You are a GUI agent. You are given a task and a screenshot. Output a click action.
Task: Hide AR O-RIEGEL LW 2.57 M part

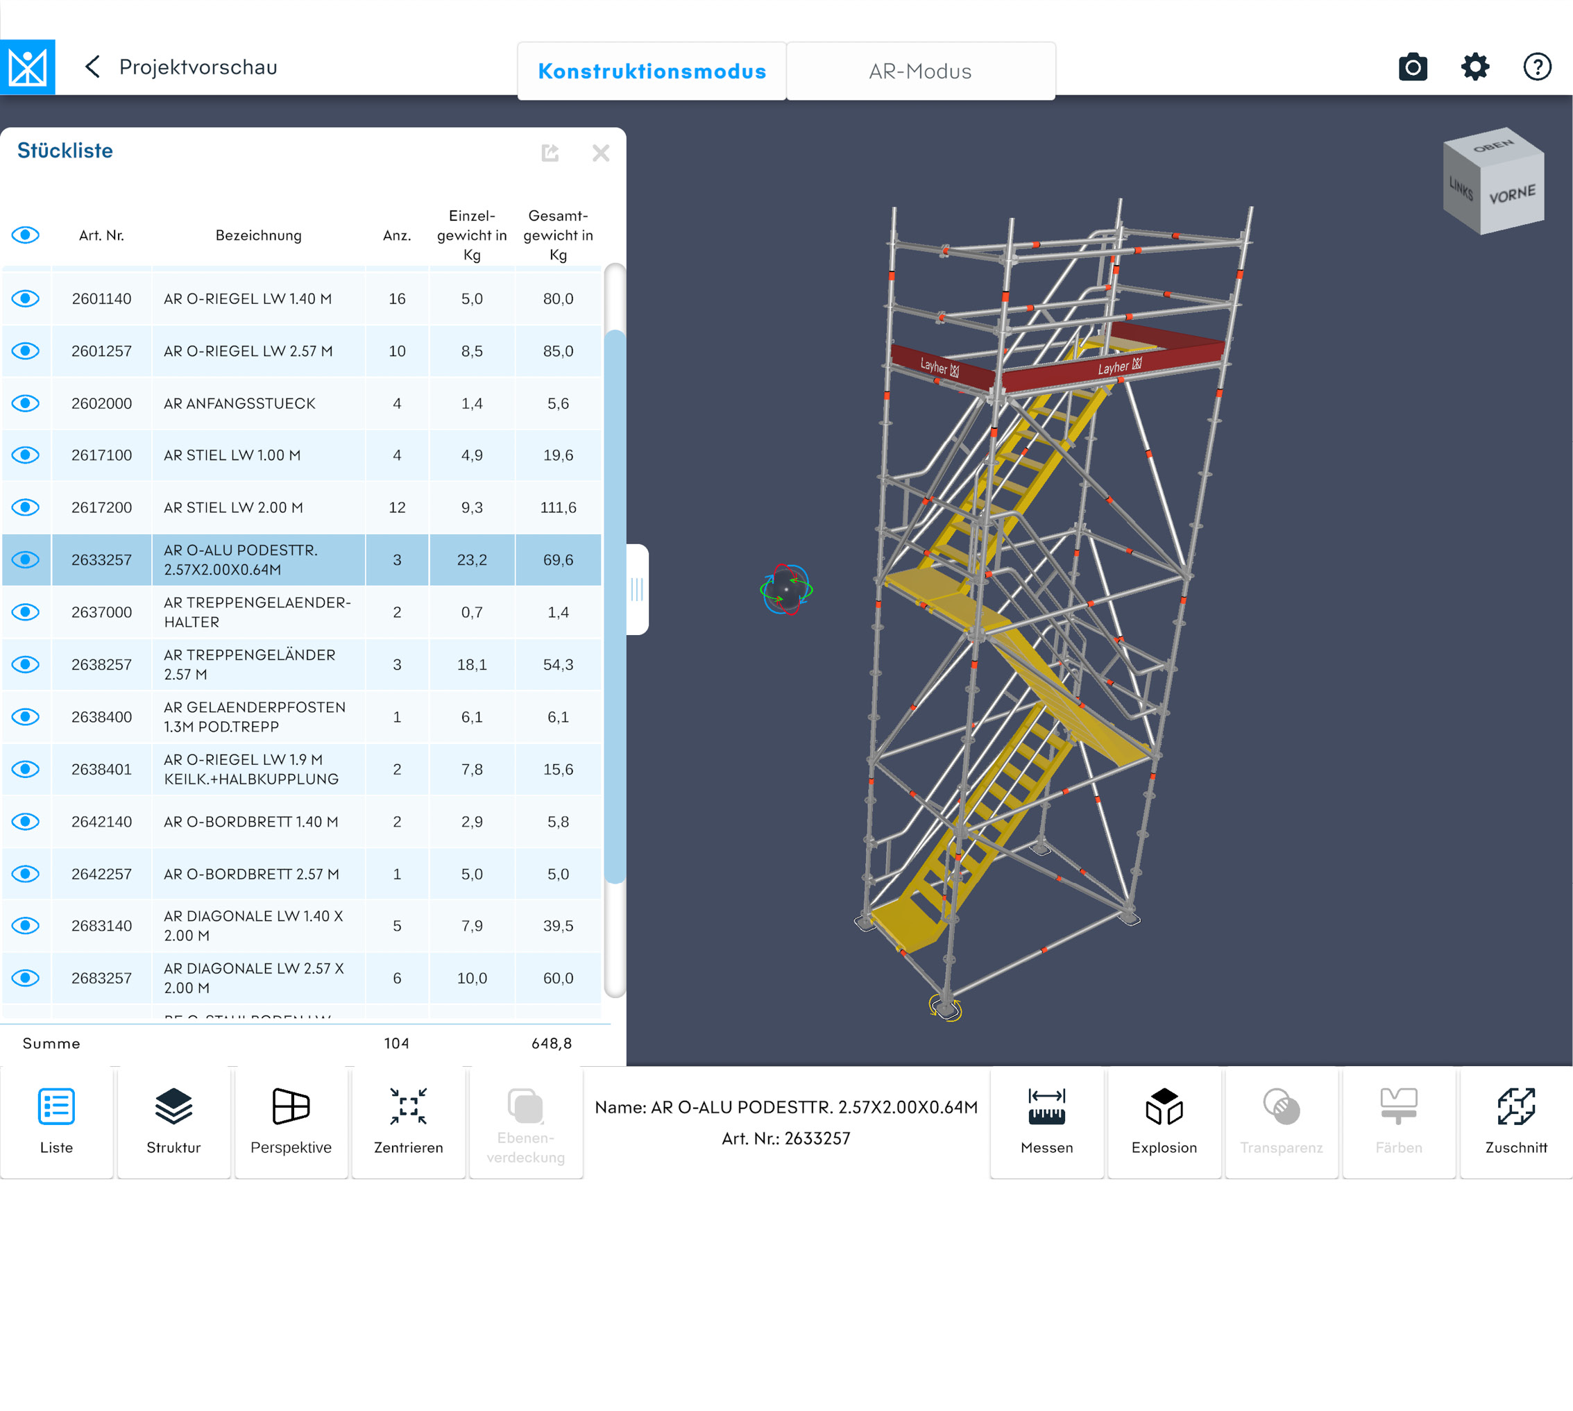[x=26, y=351]
